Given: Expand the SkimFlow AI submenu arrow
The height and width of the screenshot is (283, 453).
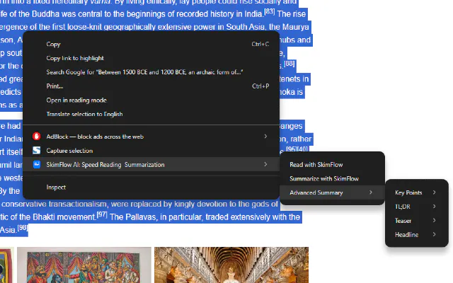Looking at the screenshot, I should (x=265, y=164).
